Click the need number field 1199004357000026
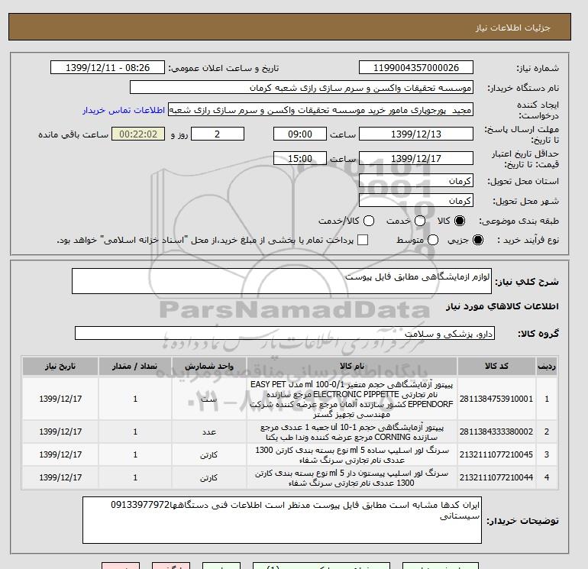 (416, 67)
